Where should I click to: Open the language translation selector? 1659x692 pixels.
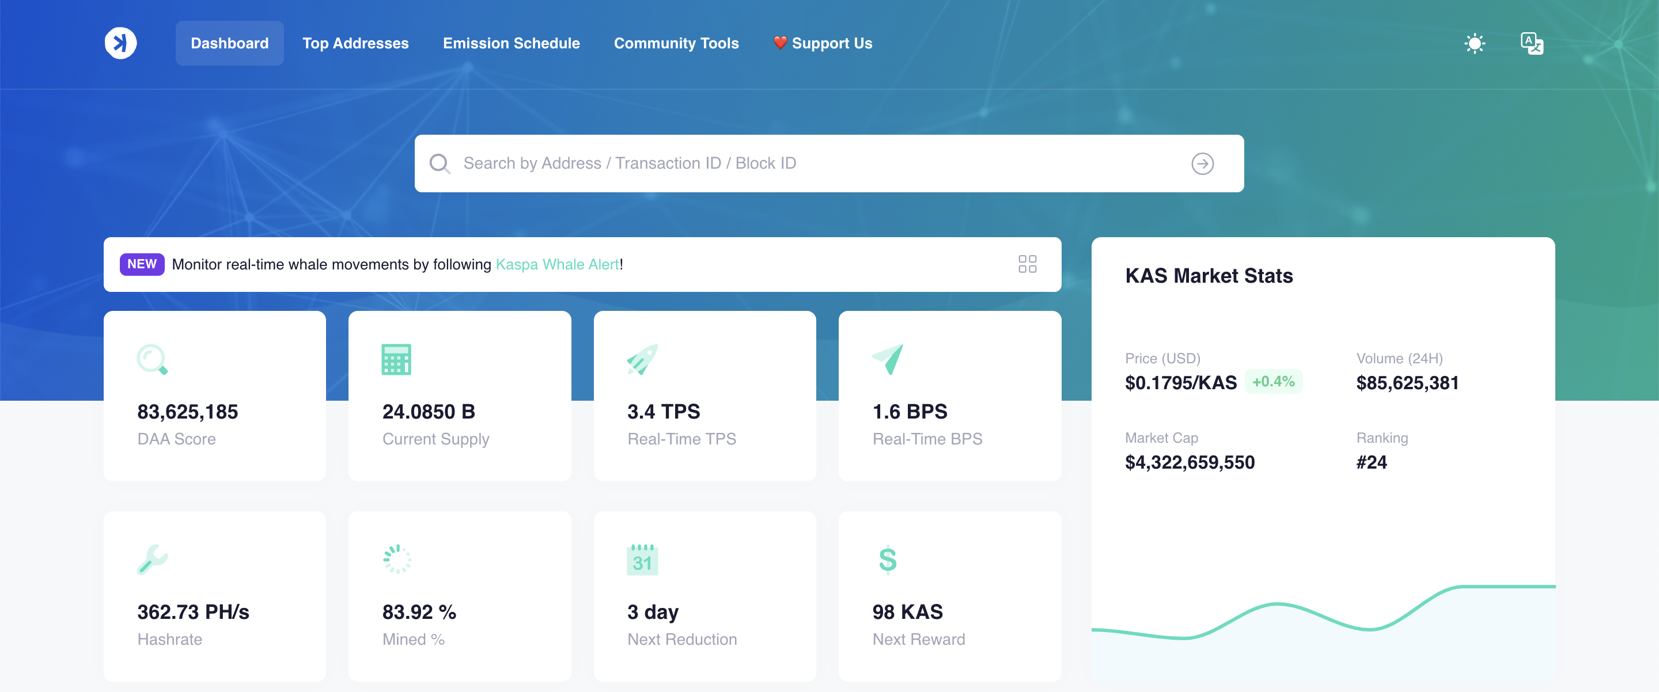(1532, 43)
